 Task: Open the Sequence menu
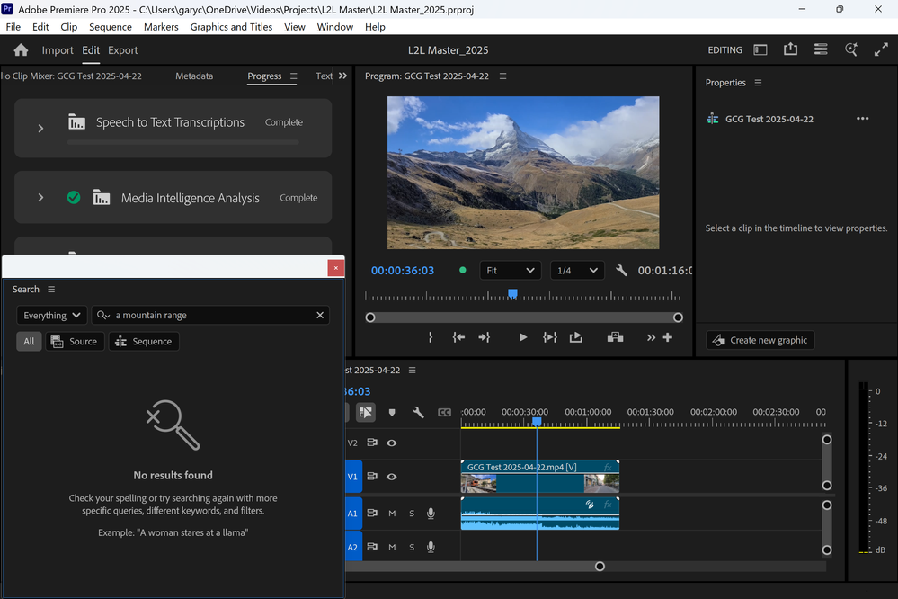110,27
